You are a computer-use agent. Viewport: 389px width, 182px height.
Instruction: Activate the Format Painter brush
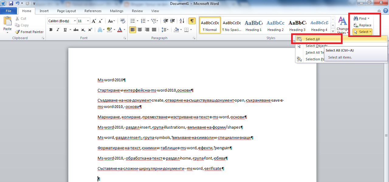(x=29, y=32)
